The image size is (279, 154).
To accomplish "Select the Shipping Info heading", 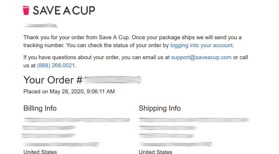I will click(160, 108).
